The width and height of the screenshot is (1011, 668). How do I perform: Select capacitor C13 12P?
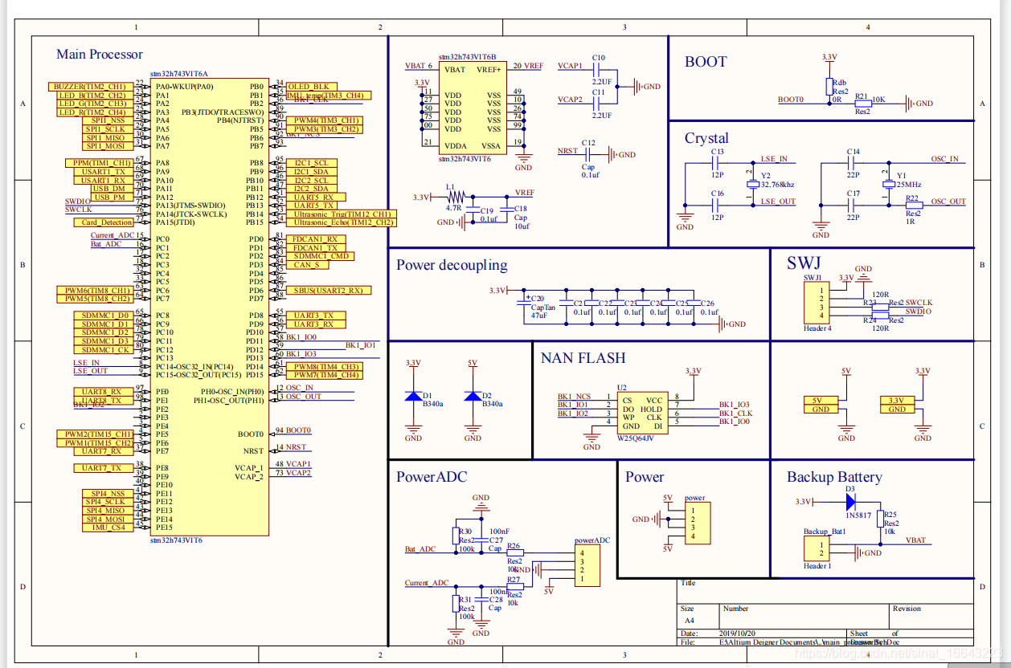click(x=717, y=162)
